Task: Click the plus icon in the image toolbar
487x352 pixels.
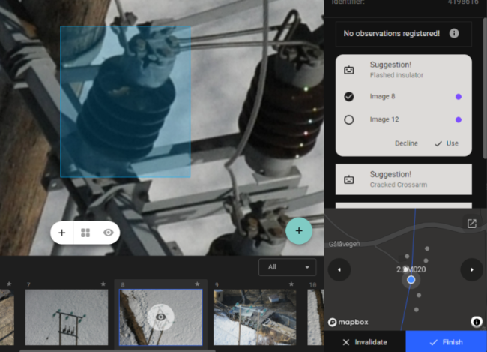Action: coord(62,233)
